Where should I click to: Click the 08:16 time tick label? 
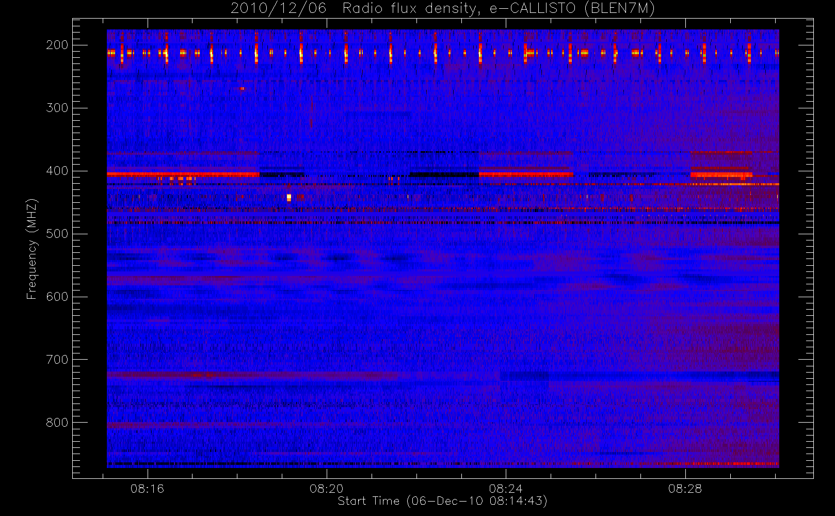tap(147, 489)
